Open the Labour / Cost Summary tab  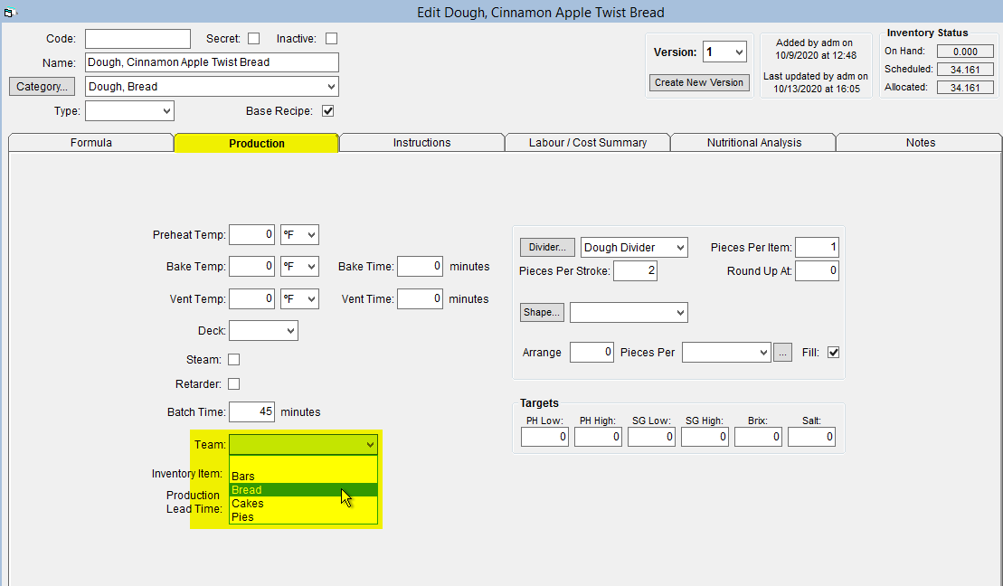pos(587,143)
